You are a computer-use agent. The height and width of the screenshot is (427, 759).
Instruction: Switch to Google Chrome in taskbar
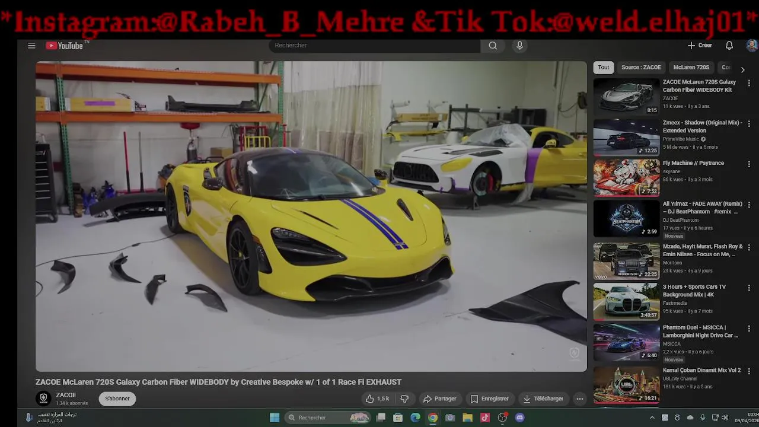(x=433, y=418)
